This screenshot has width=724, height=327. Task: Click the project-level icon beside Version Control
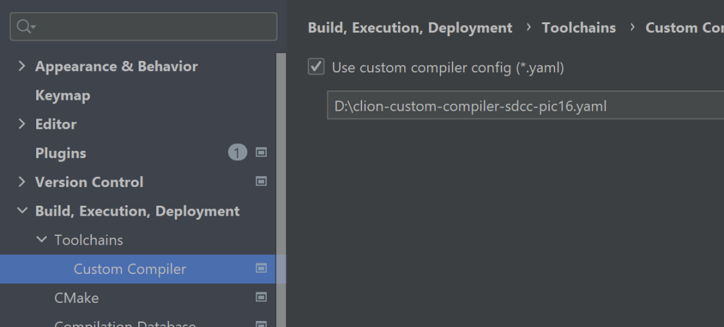pos(261,181)
